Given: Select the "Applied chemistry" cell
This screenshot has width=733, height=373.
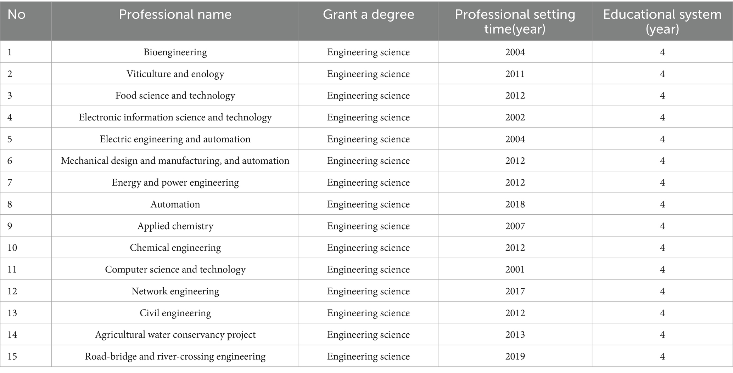Looking at the screenshot, I should pyautogui.click(x=175, y=226).
